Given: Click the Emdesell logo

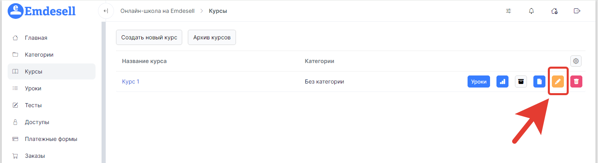Looking at the screenshot, I should pos(42,11).
